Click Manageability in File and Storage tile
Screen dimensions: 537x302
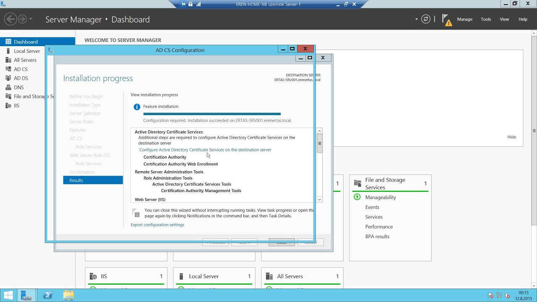click(381, 197)
